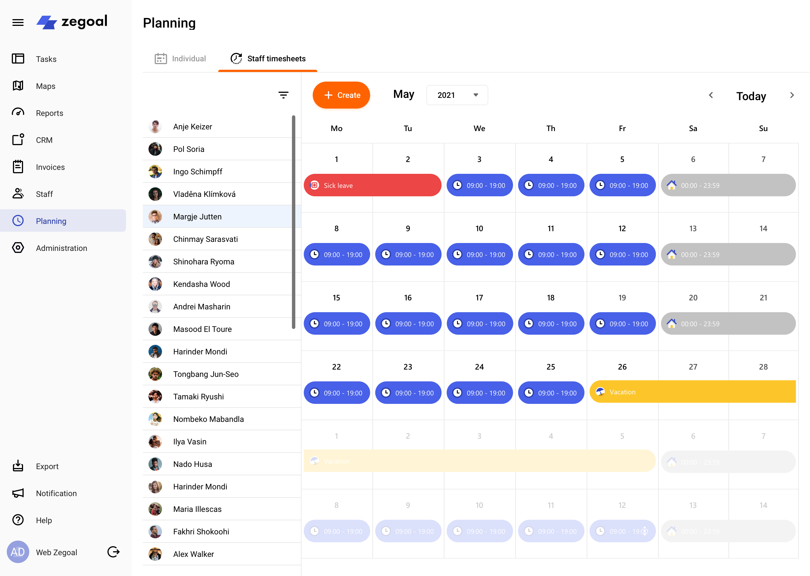Open the year 2021 dropdown

point(457,95)
